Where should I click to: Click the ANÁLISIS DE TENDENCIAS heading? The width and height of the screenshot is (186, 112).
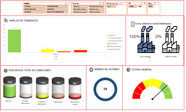[24, 21]
